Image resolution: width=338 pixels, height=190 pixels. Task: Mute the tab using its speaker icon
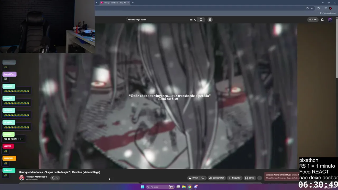(x=125, y=3)
